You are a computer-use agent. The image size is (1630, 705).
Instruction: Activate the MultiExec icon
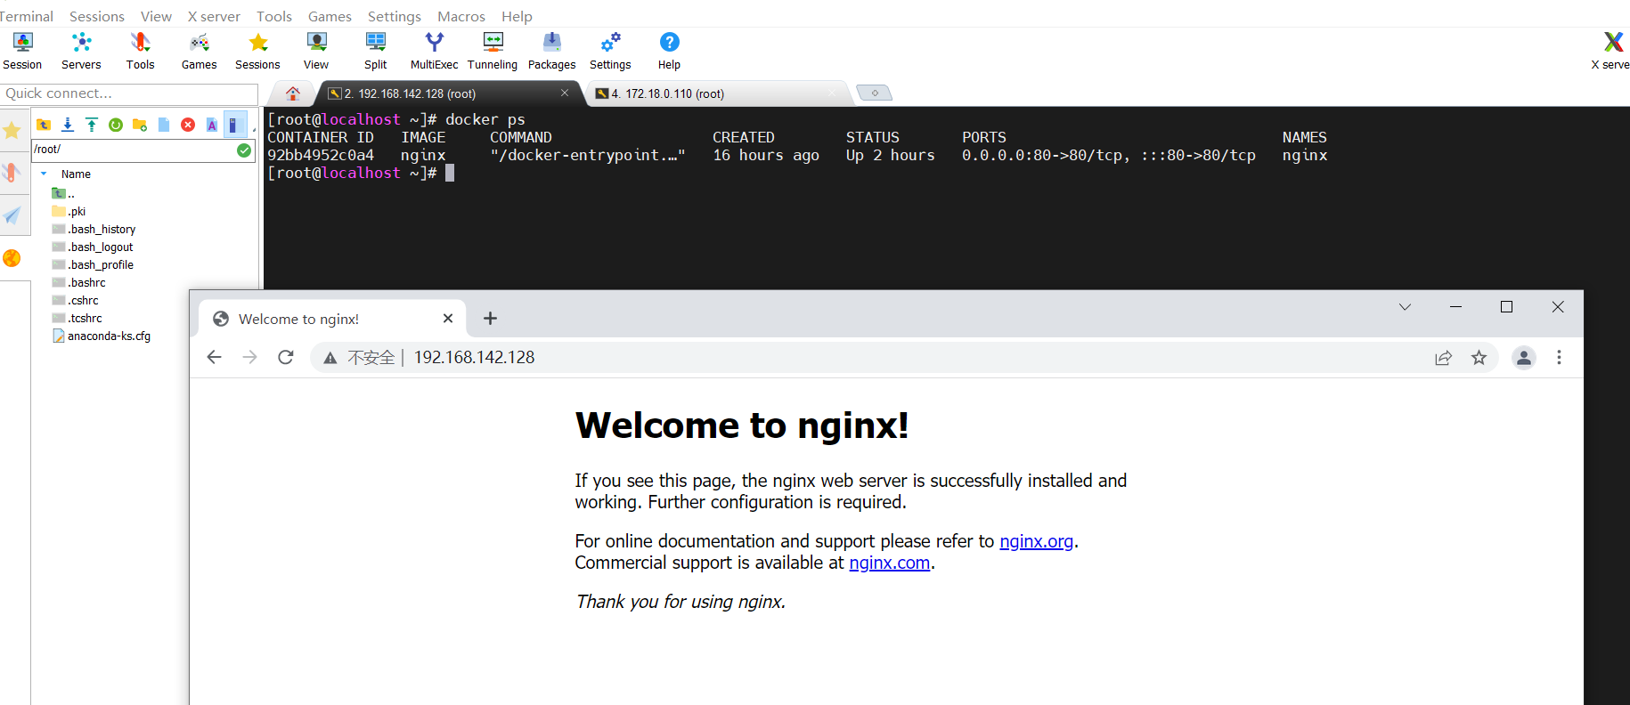[434, 51]
